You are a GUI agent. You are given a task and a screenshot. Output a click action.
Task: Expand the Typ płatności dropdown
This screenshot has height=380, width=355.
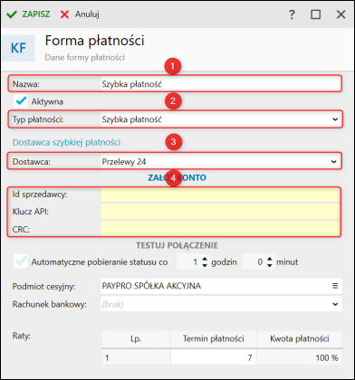tap(335, 119)
